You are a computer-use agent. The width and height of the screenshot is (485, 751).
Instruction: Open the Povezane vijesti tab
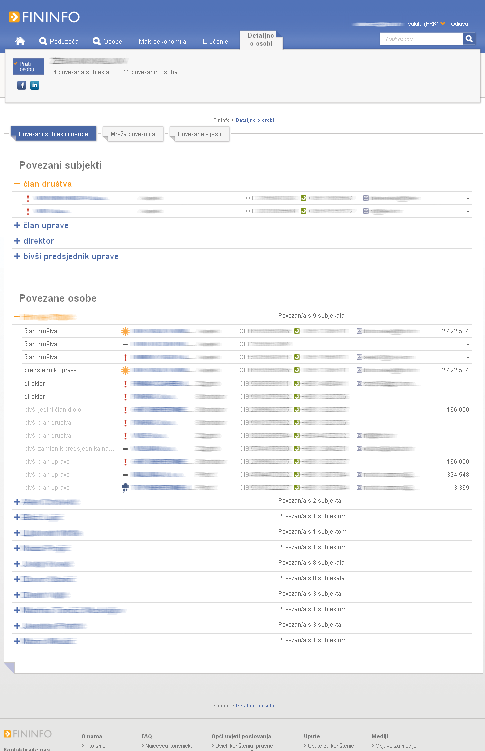199,134
